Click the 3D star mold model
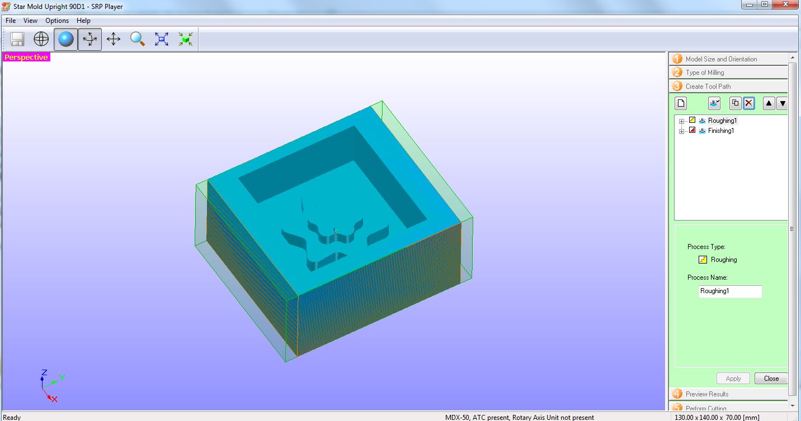 click(x=334, y=231)
